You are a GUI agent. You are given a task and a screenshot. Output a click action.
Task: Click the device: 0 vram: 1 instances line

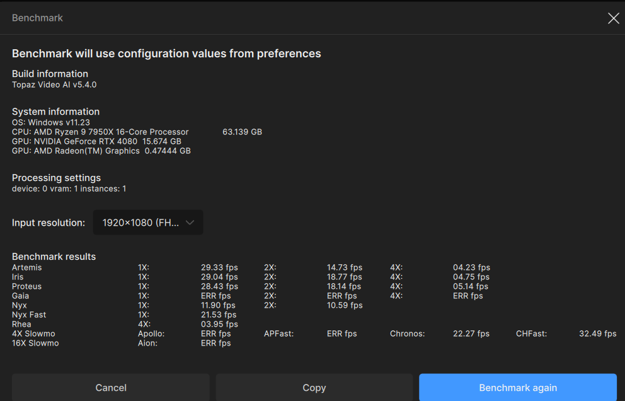pos(69,189)
